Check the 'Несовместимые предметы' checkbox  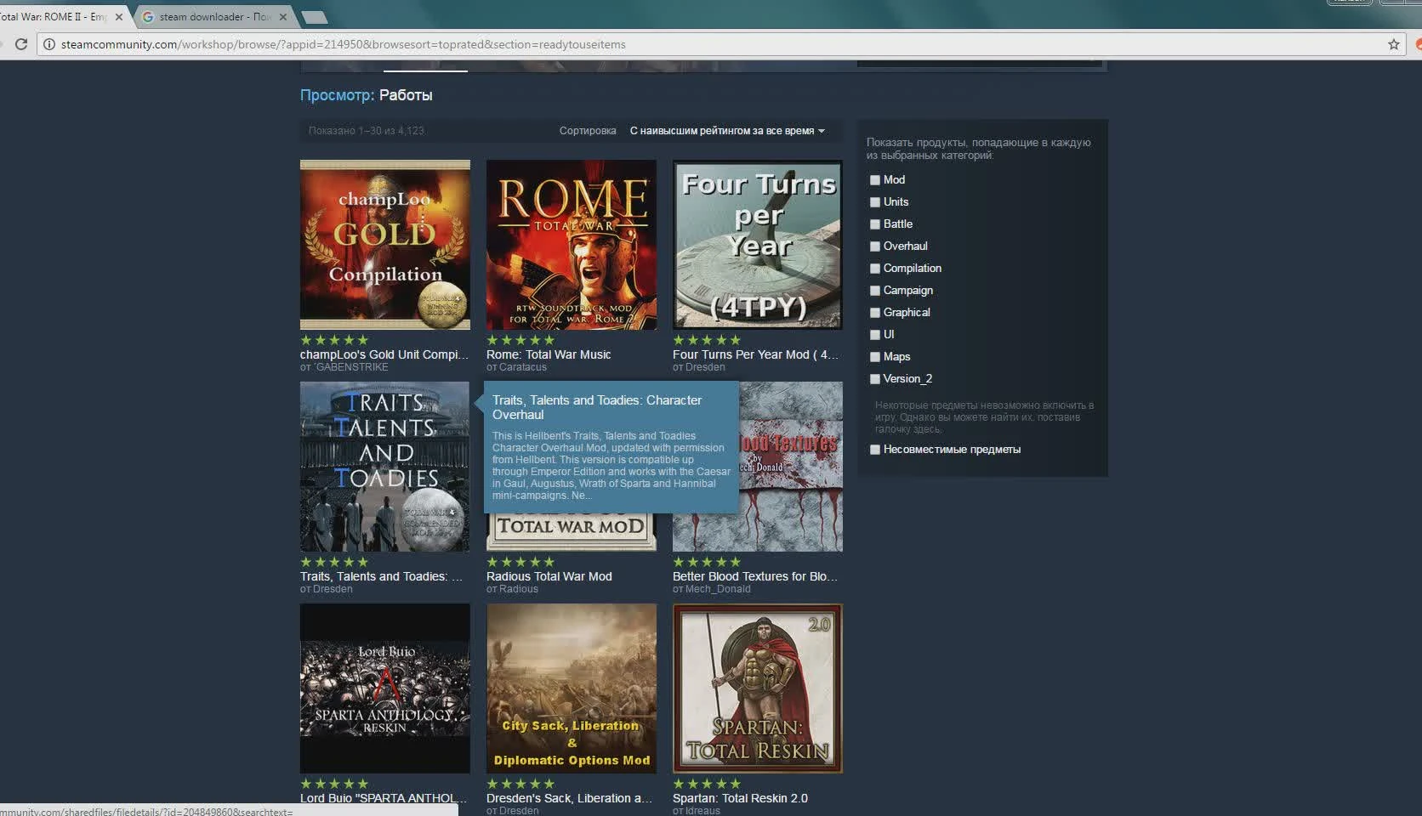tap(875, 450)
